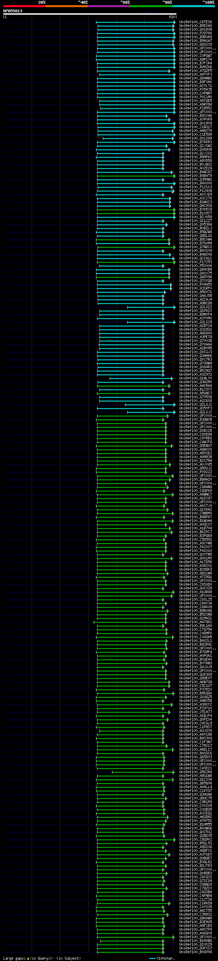Open hit label UniRef100_Q84NW1
Viewport: 218px width, 961px height.
(x=195, y=78)
